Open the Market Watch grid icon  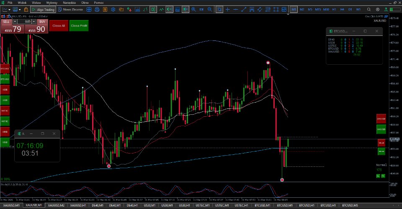89,10
